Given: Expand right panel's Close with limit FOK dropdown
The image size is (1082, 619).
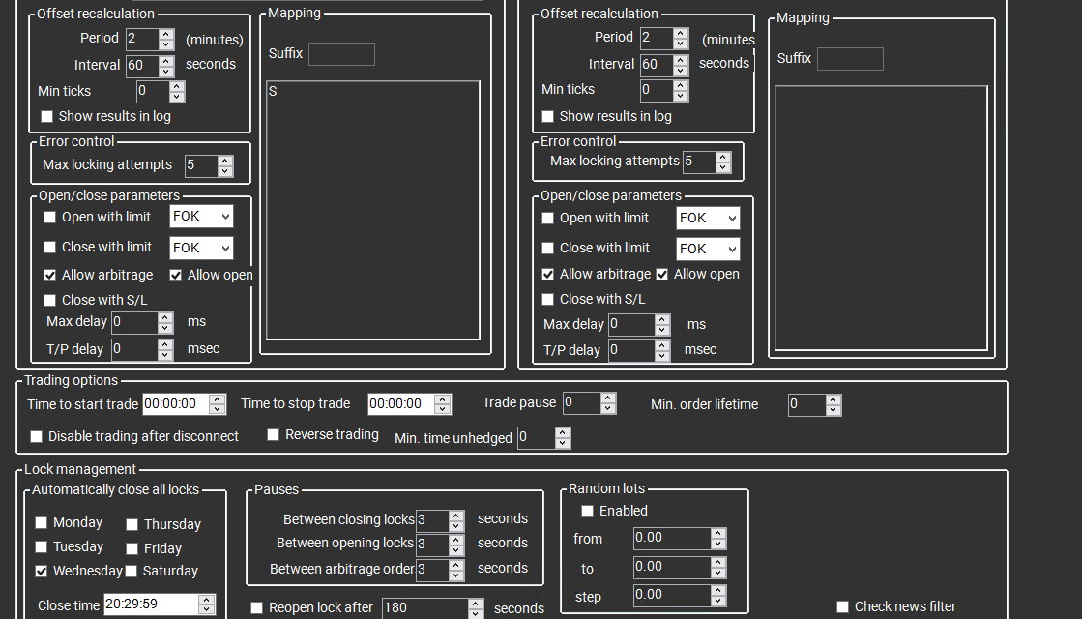Looking at the screenshot, I should [708, 249].
